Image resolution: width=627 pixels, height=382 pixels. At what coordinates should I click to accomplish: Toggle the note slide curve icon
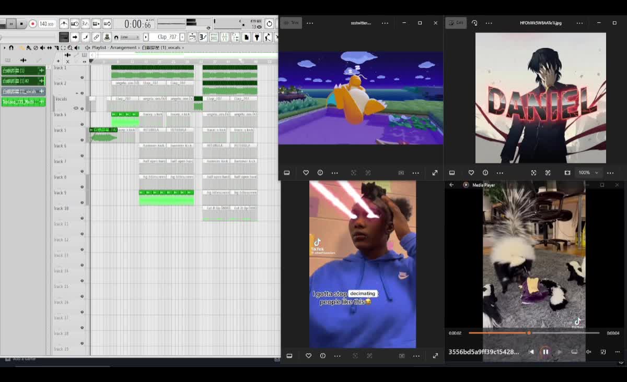pyautogui.click(x=86, y=37)
